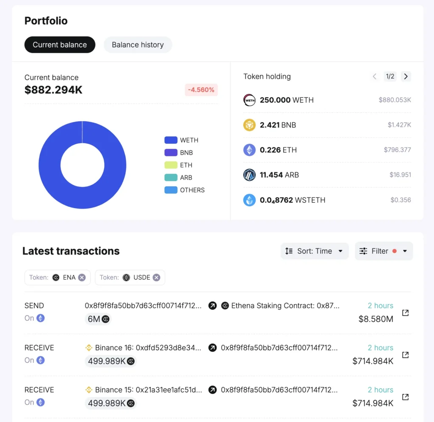Select the WSTETH token icon

click(x=250, y=200)
